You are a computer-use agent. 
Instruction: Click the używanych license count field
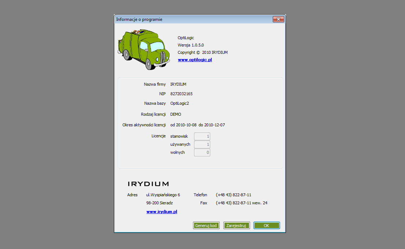(x=202, y=144)
